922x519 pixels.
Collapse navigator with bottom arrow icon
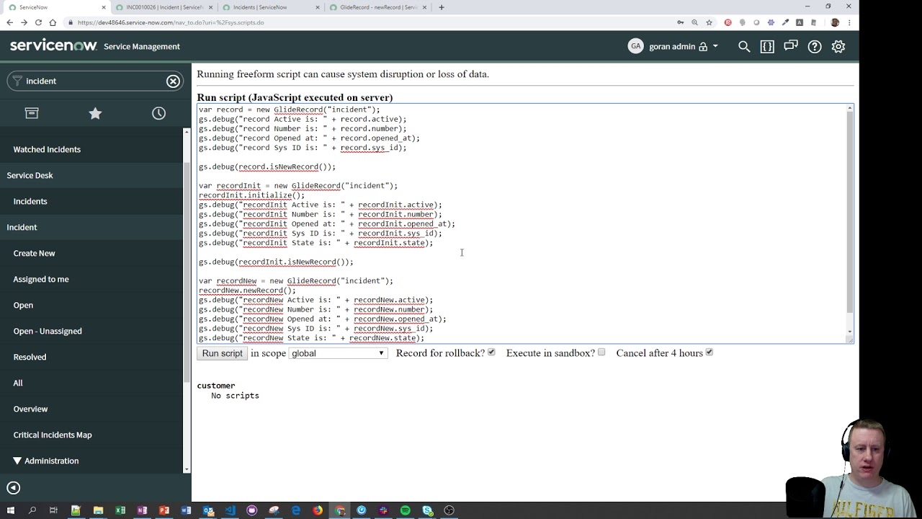click(13, 488)
